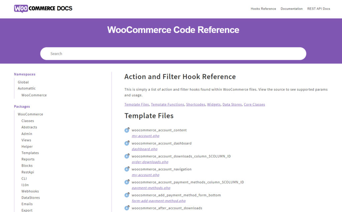Screen dimensions: 342x212
Task: Focus the Search input field
Action: coord(173,54)
